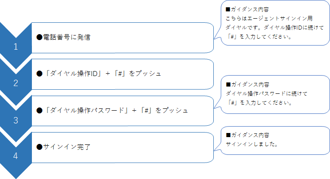Image resolution: width=330 pixels, height=179 pixels.
Task: Select the ダイヤル操作ID step box
Action: [123, 74]
